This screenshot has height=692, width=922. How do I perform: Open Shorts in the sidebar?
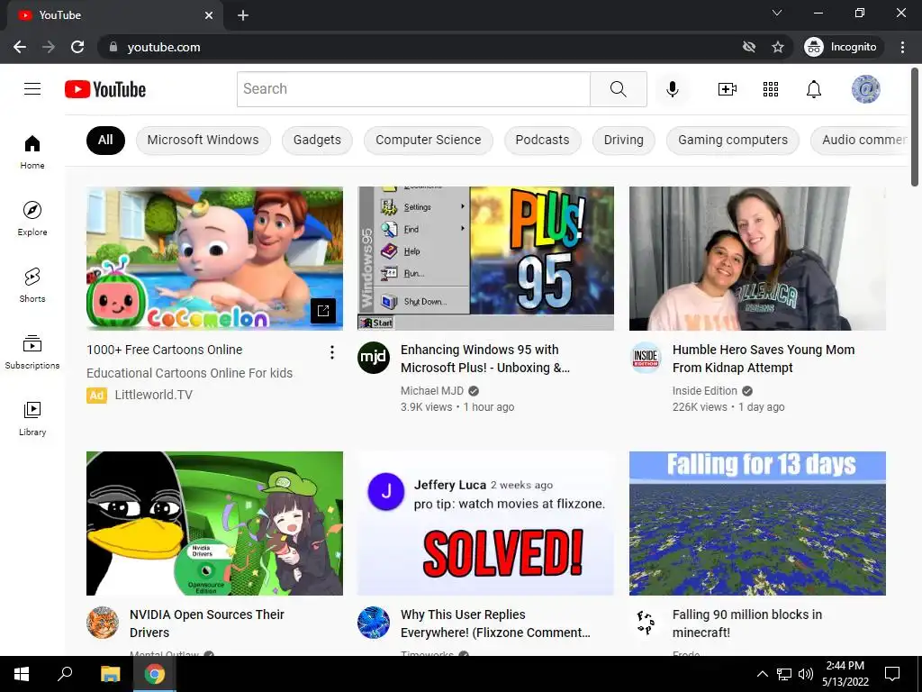click(32, 286)
